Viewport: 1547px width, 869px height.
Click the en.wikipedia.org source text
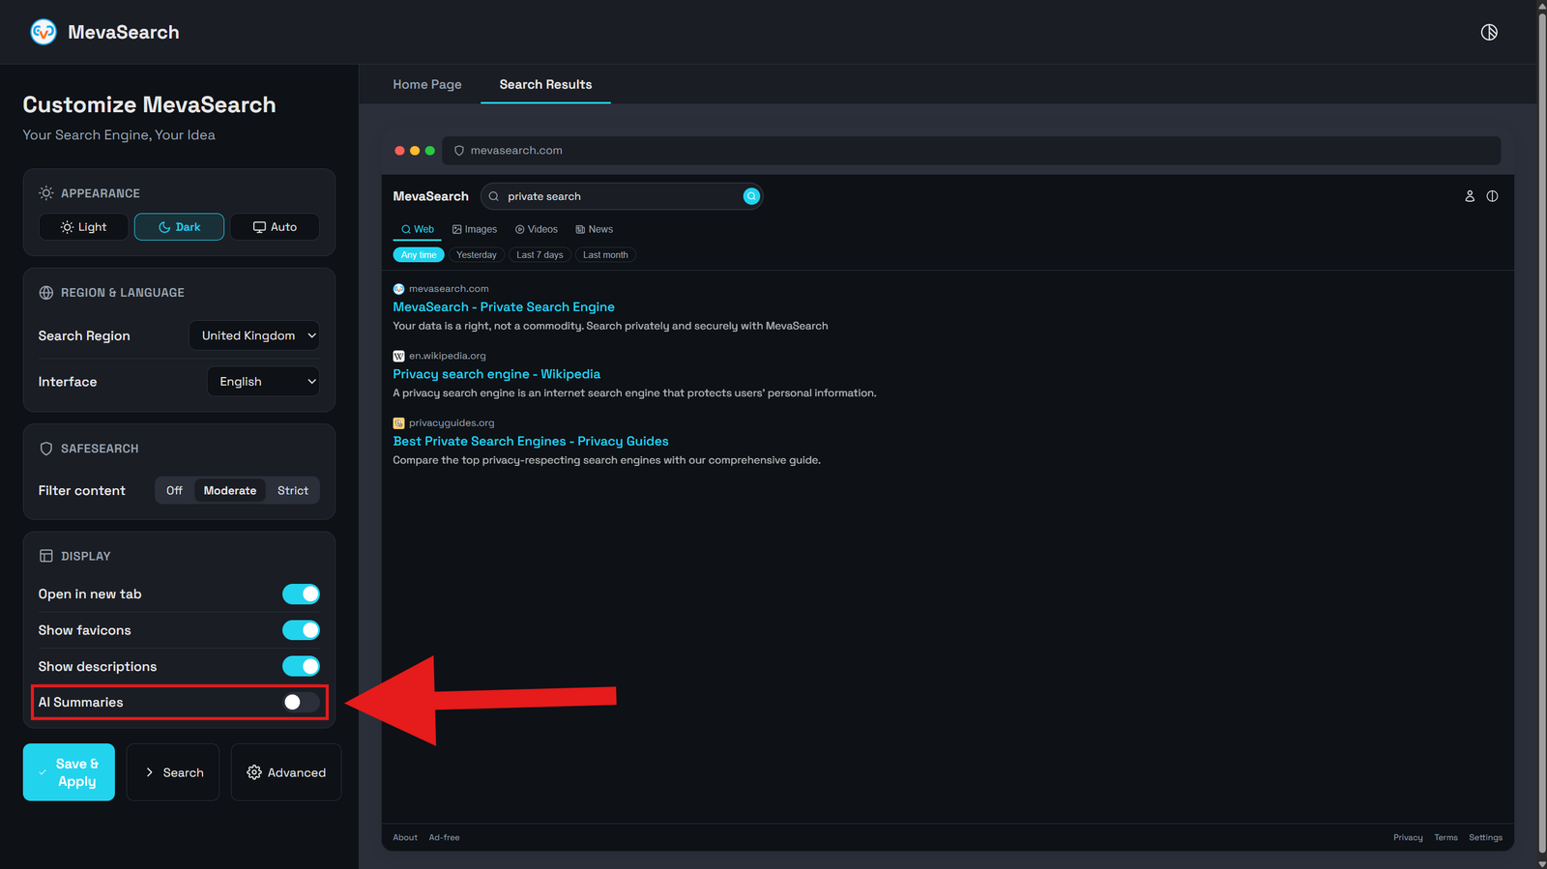(448, 356)
